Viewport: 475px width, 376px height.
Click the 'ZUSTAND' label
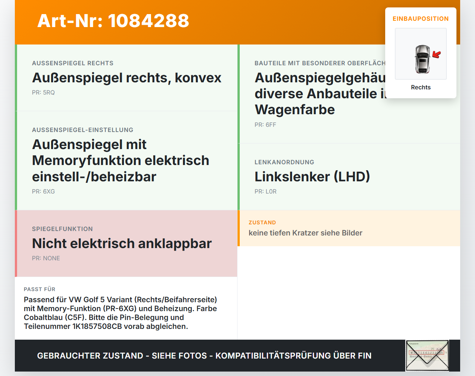(262, 222)
